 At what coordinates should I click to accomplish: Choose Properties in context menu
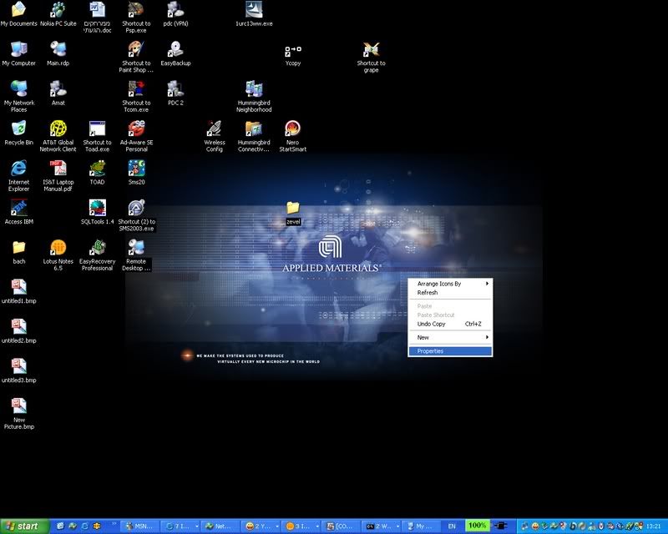(x=450, y=351)
